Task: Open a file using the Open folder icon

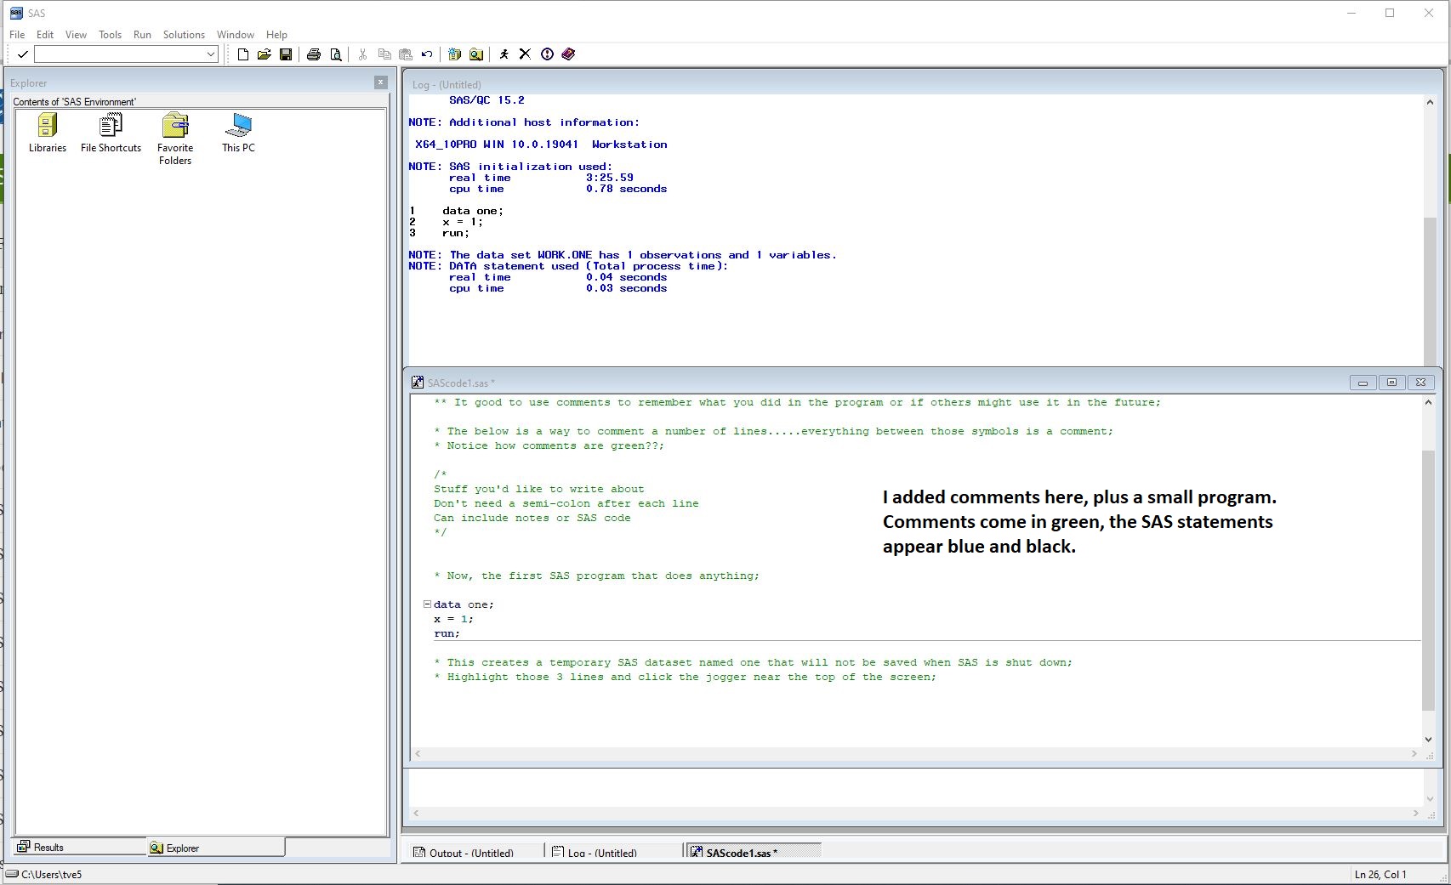Action: (x=265, y=54)
